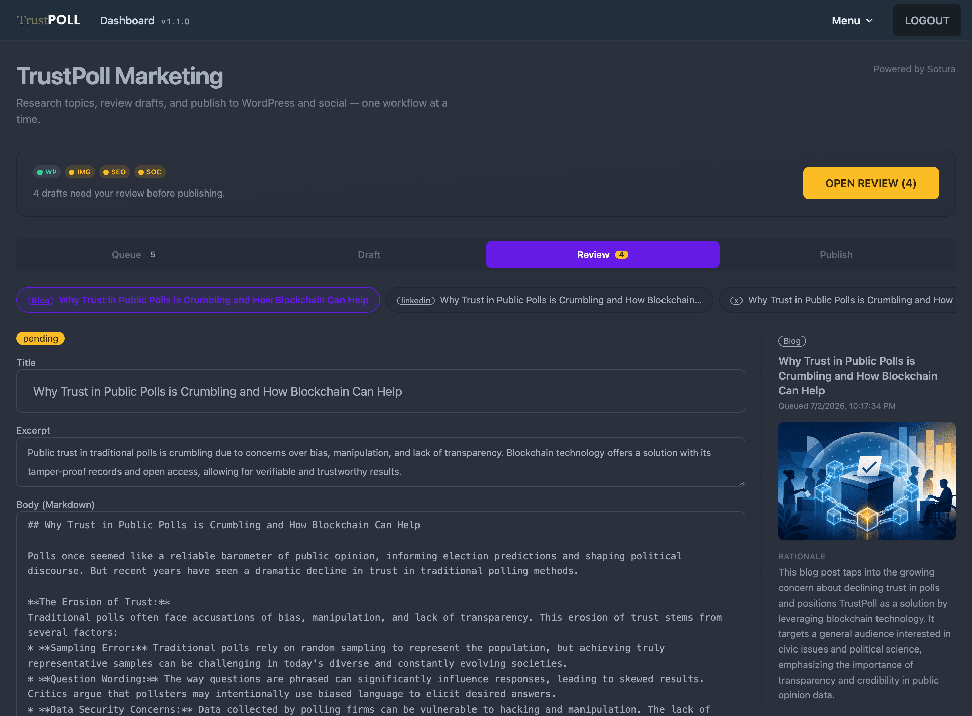Click the SOC status badge
Viewport: 972px width, 716px height.
[x=150, y=172]
